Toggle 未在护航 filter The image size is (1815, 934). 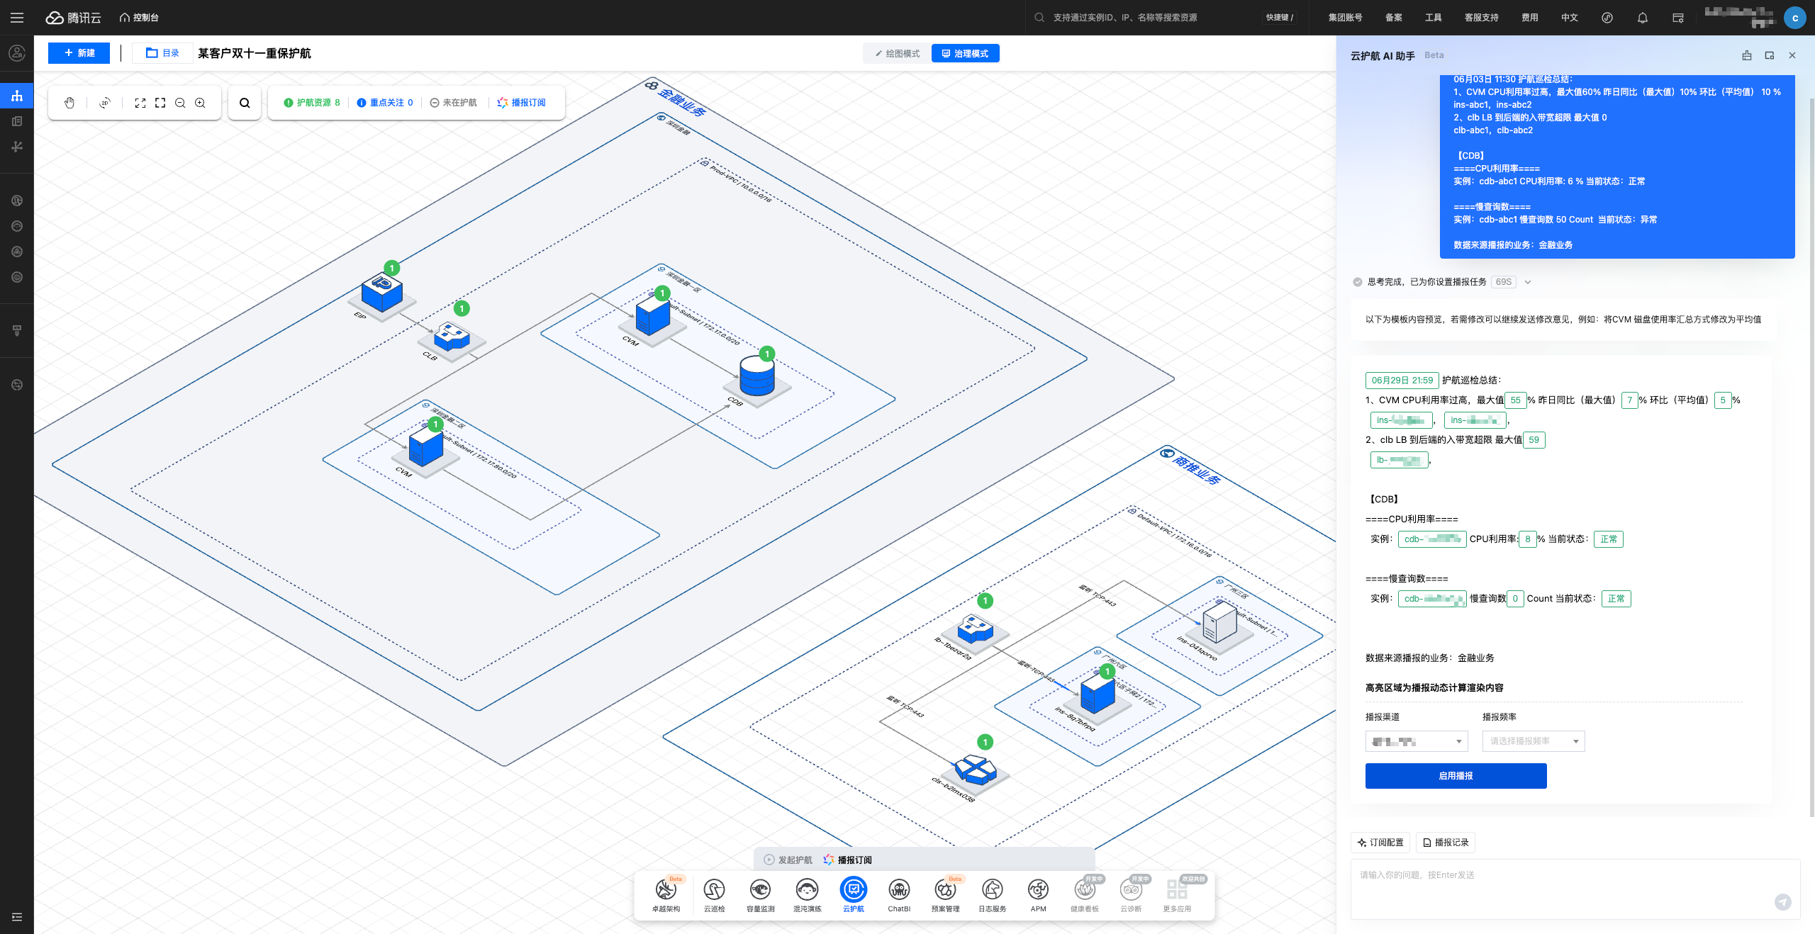[454, 103]
